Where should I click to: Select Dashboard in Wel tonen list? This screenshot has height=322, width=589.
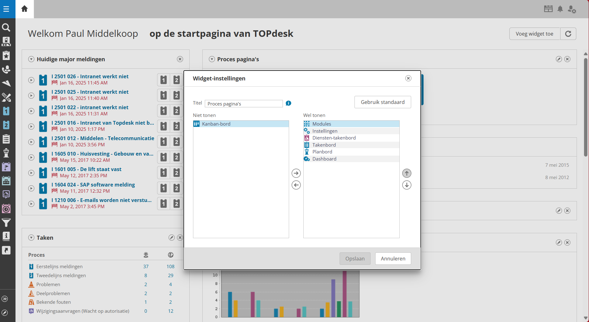[324, 159]
